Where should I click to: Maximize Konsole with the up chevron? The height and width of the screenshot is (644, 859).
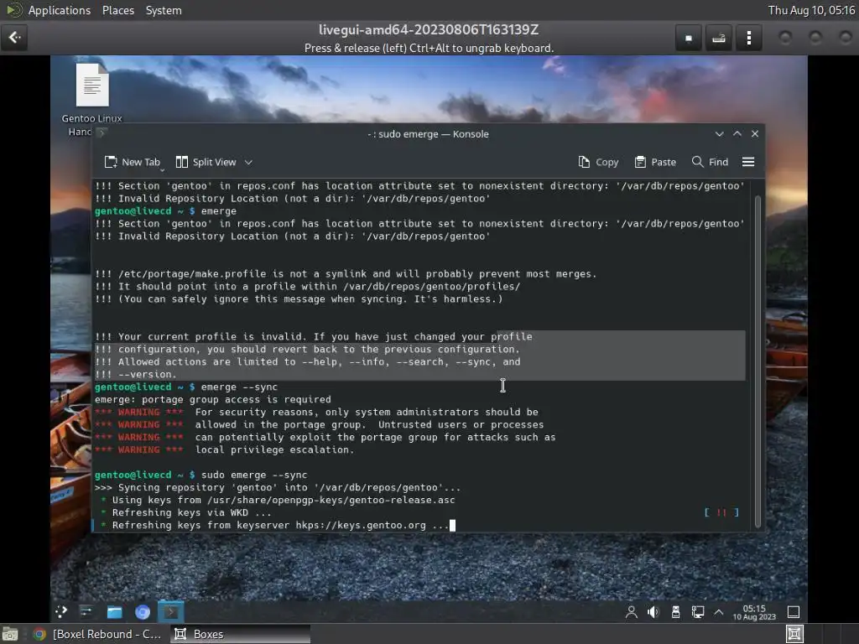tap(737, 134)
